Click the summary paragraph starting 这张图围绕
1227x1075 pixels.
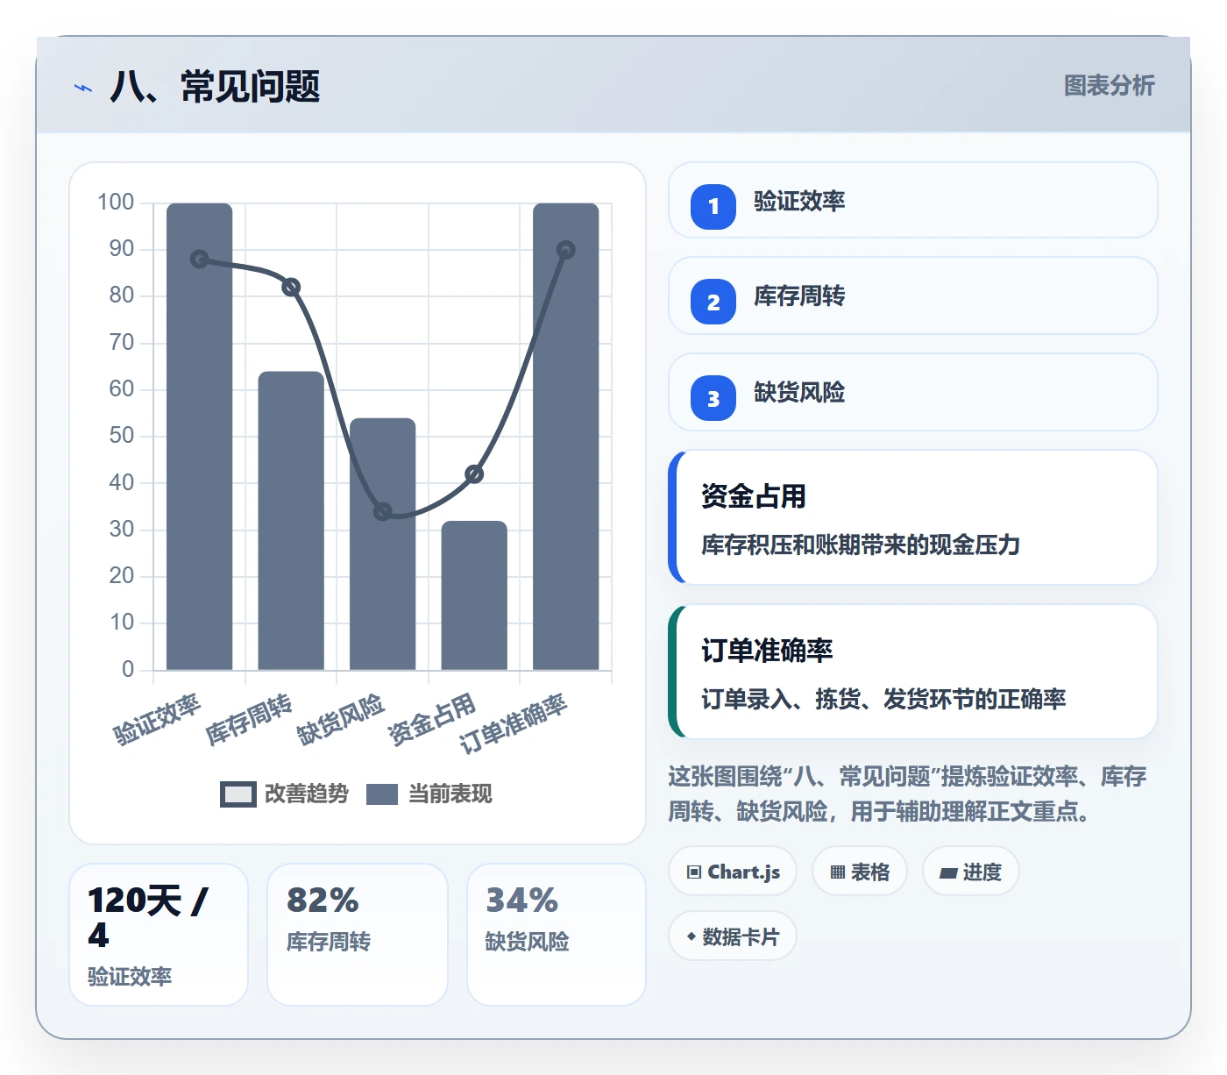click(908, 794)
